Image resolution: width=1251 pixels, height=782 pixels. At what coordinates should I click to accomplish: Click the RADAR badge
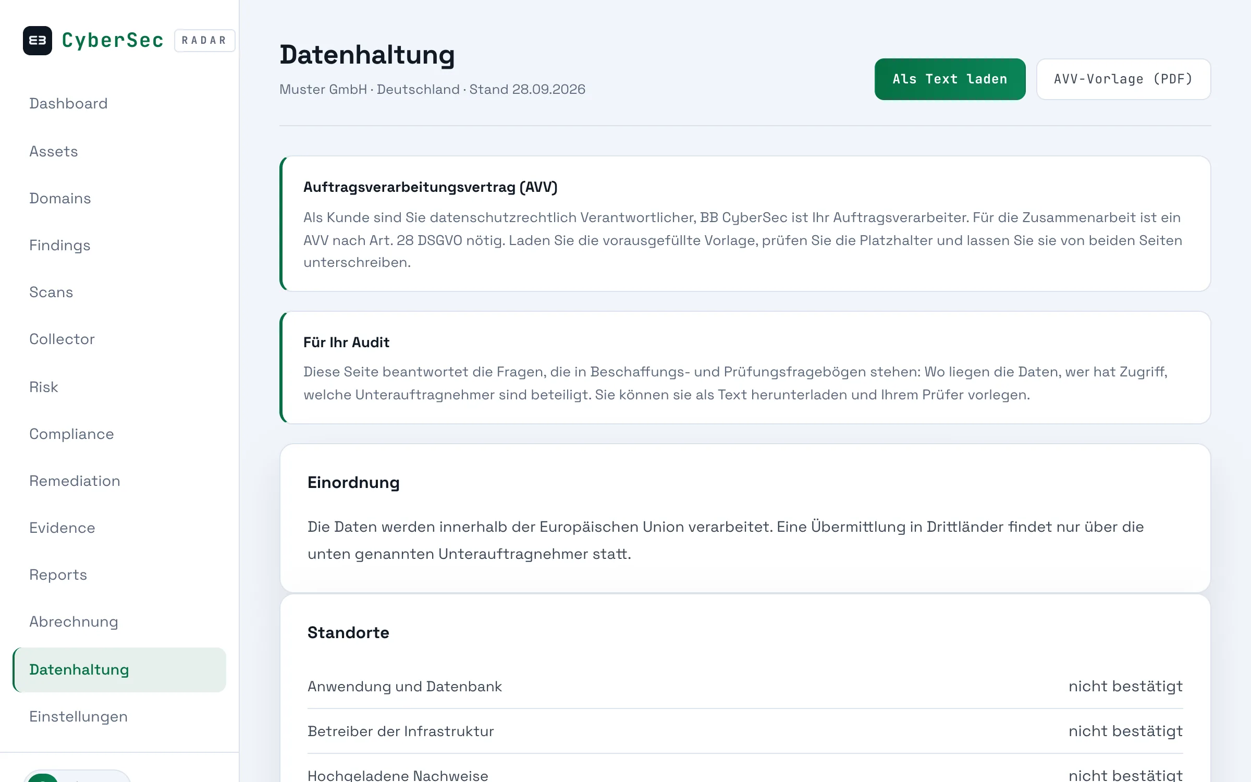[204, 41]
